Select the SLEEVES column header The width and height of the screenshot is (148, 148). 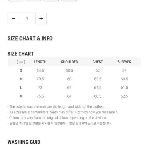tap(124, 62)
